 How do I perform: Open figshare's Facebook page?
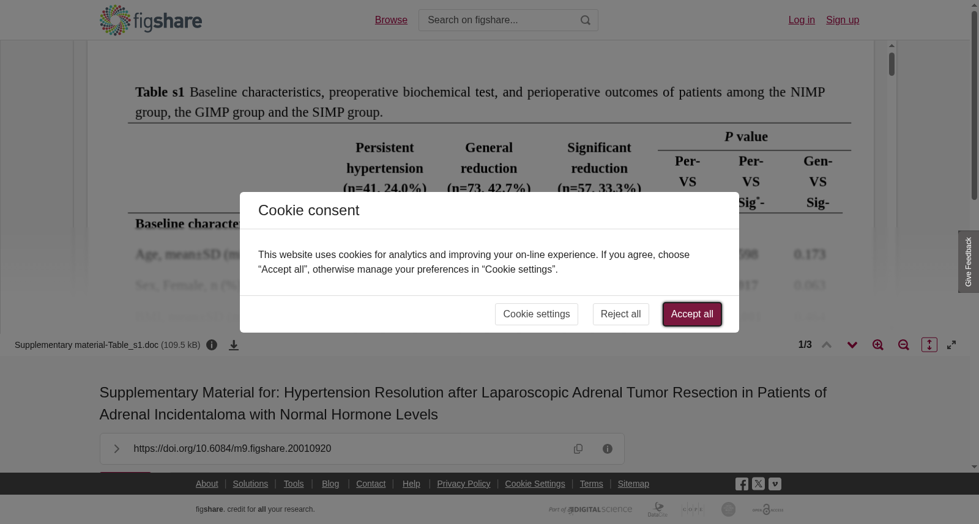coord(742,484)
